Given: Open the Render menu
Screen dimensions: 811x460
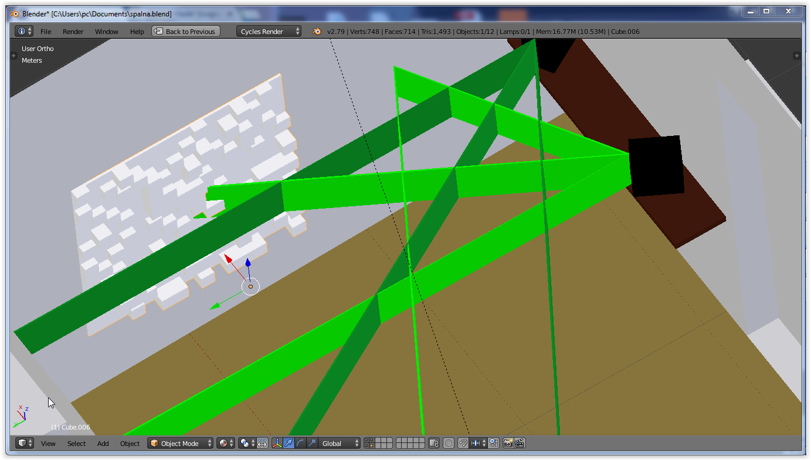Looking at the screenshot, I should tap(73, 32).
